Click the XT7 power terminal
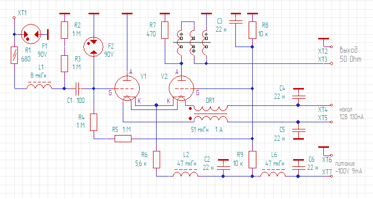373x199 pixels. (x=332, y=176)
